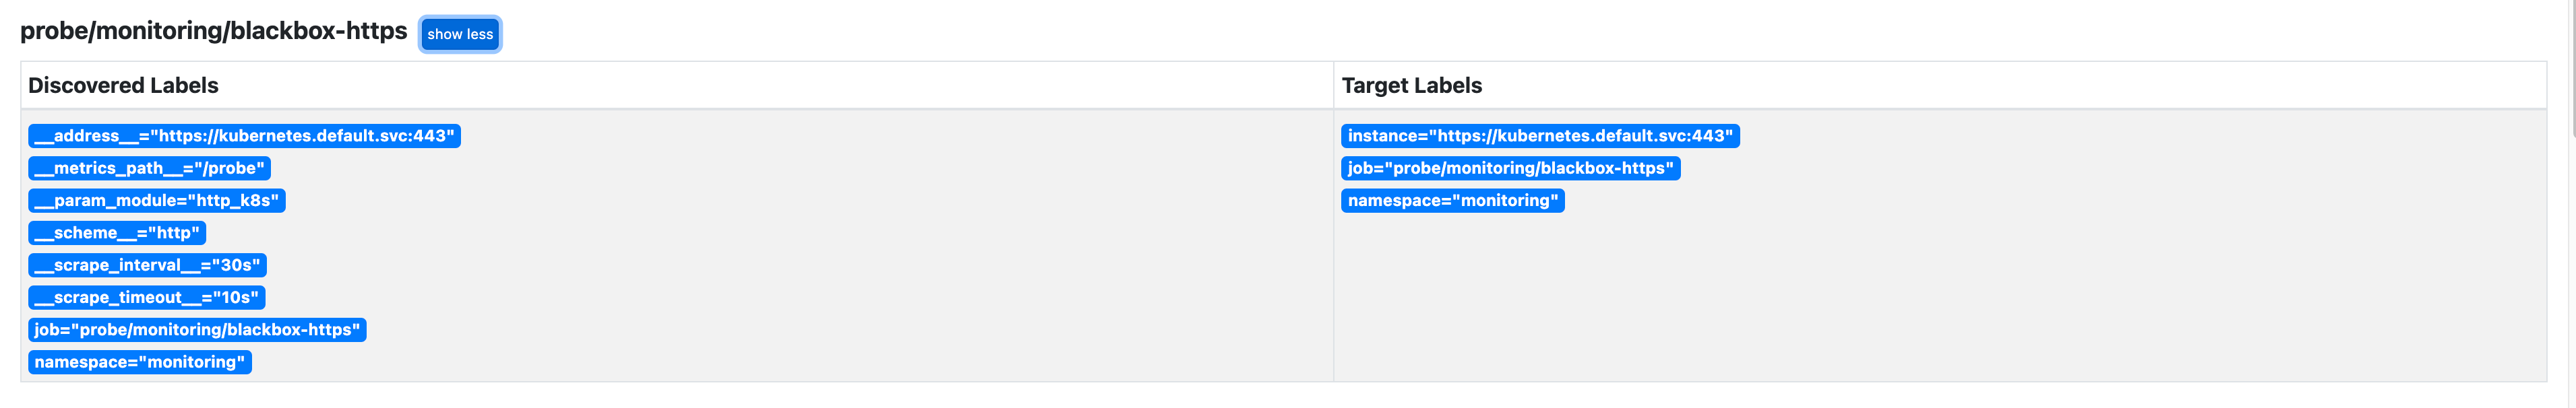
Task: Click blank page area right of 'show less'
Action: 1400,32
